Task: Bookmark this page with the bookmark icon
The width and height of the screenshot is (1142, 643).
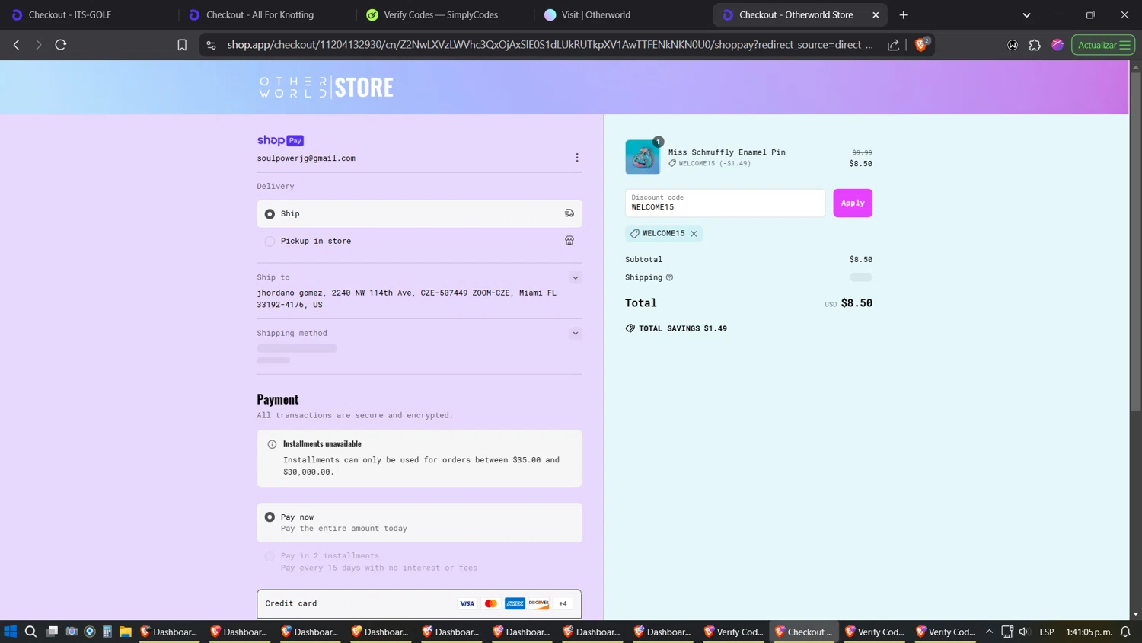Action: tap(182, 45)
